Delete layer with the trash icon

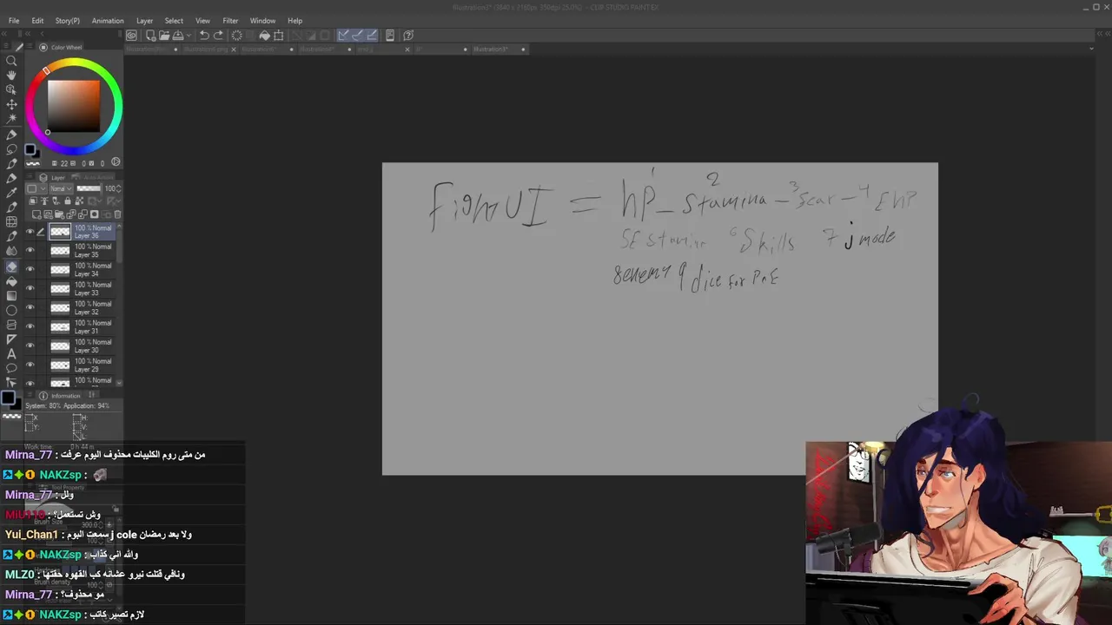[117, 214]
